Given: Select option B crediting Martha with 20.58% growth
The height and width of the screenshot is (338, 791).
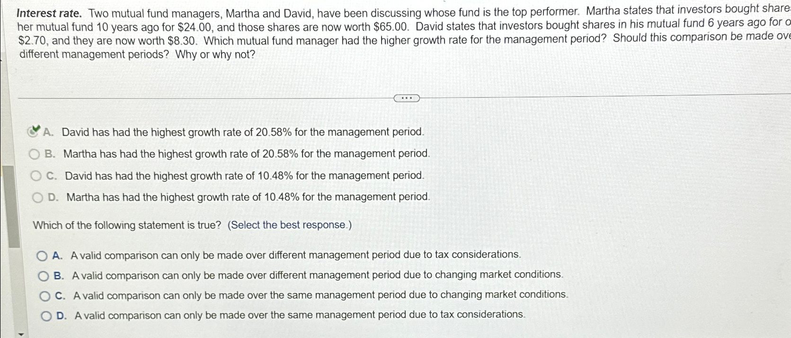Looking at the screenshot, I should (x=35, y=153).
